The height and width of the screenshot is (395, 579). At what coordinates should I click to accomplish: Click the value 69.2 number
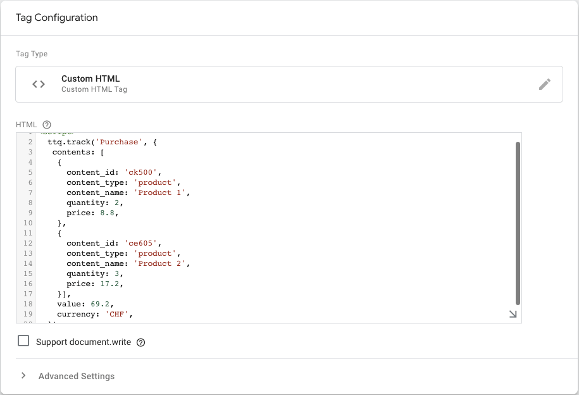100,304
